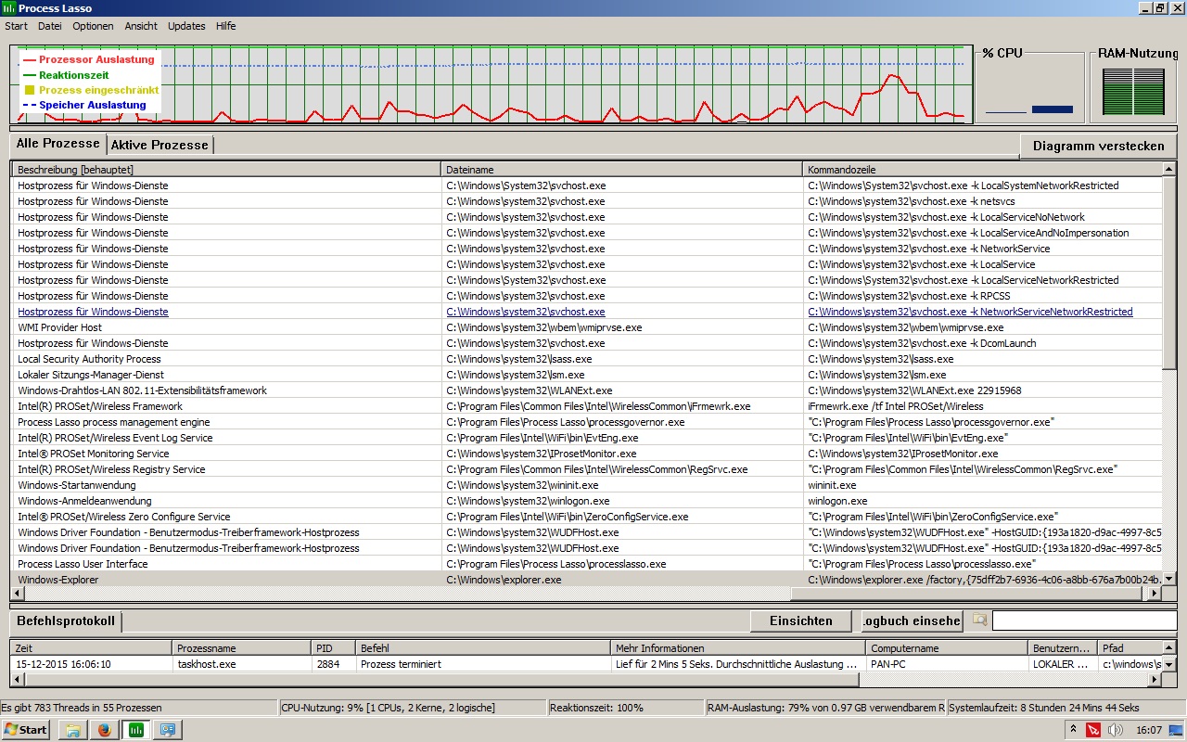Click Logbuch einsehen button
This screenshot has height=742, width=1187.
tap(913, 620)
